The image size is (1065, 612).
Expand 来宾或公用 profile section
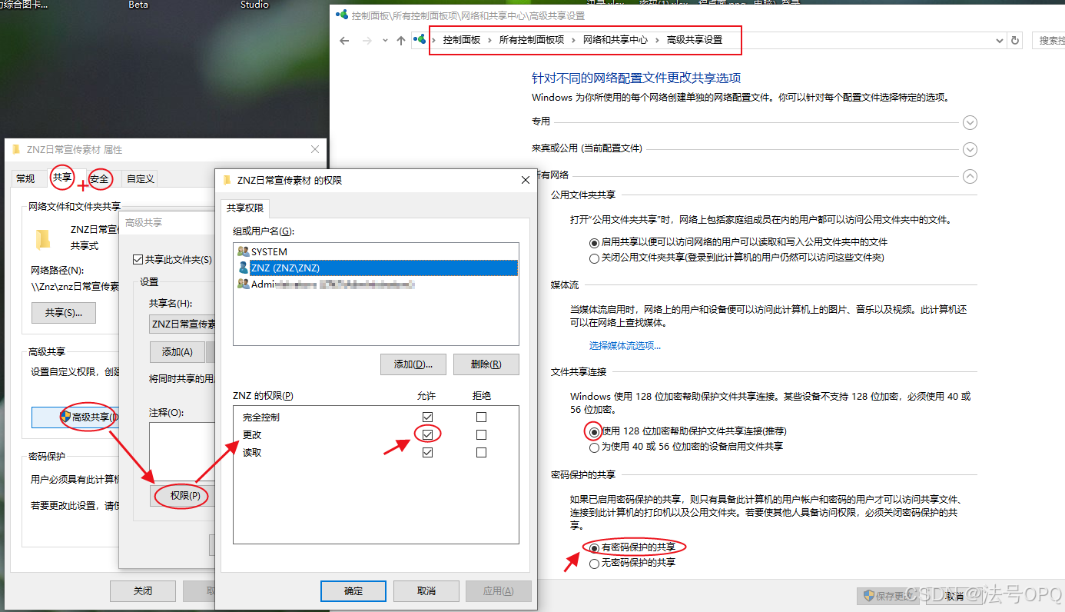pos(970,149)
